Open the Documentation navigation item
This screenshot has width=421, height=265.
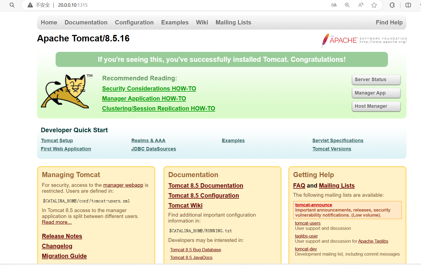[86, 23]
